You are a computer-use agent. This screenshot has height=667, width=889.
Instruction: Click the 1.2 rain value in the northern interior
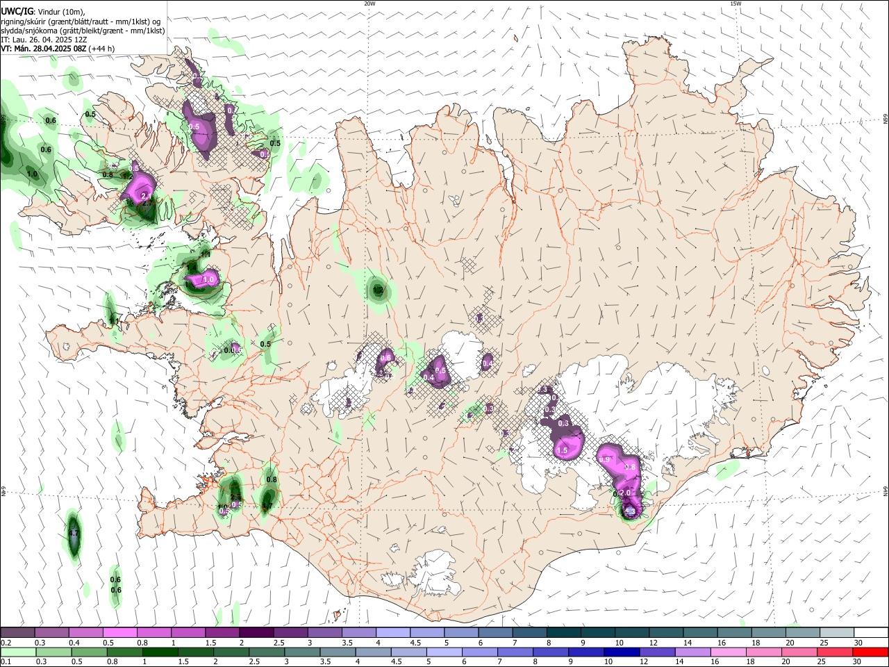coord(379,290)
